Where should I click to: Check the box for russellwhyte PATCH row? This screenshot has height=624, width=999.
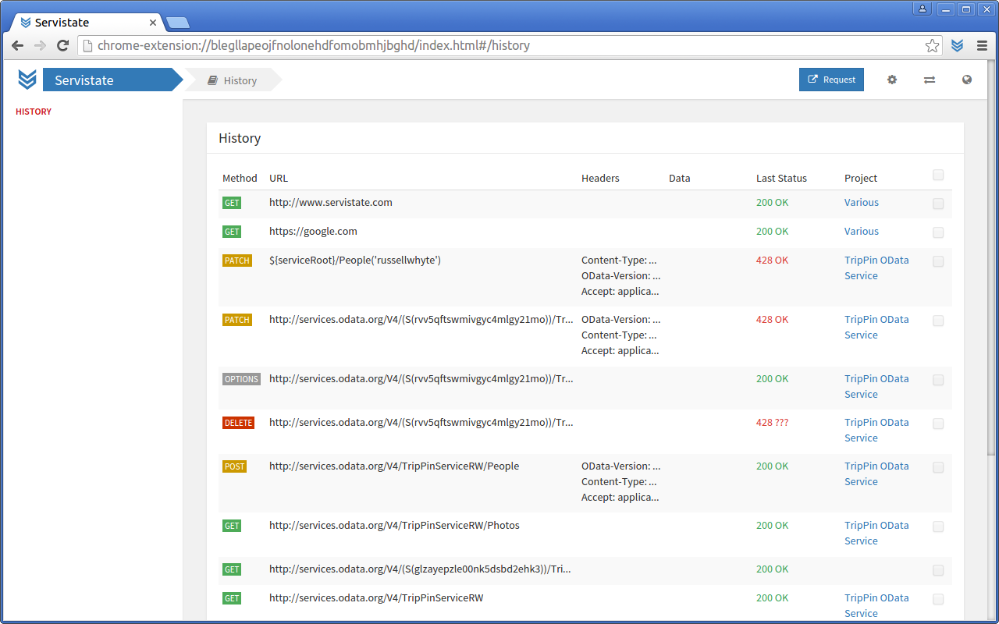(938, 261)
